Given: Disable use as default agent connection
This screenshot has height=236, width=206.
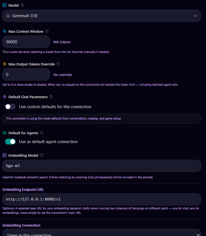Looking at the screenshot, I should pyautogui.click(x=10, y=142).
